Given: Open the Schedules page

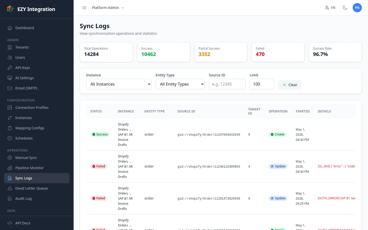Looking at the screenshot, I should [x=37, y=138].
